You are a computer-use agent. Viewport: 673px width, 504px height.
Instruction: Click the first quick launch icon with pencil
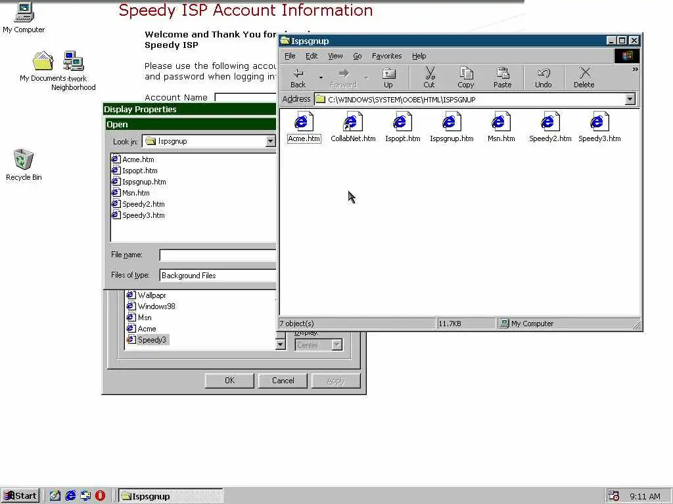(55, 496)
